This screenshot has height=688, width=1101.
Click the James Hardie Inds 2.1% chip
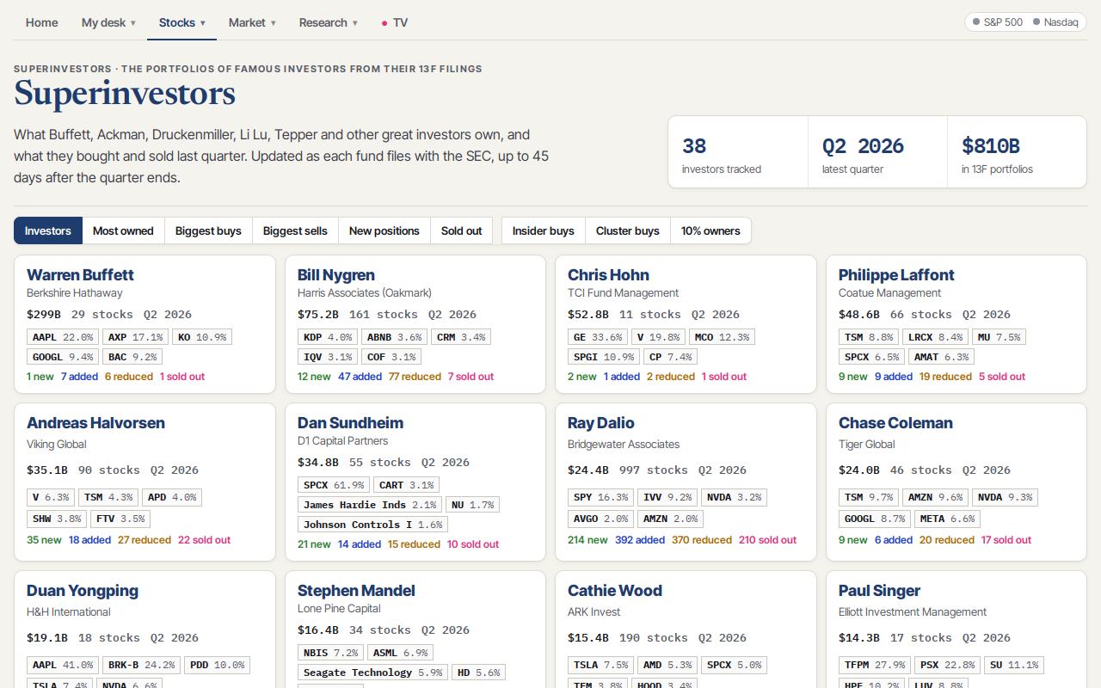coord(370,505)
